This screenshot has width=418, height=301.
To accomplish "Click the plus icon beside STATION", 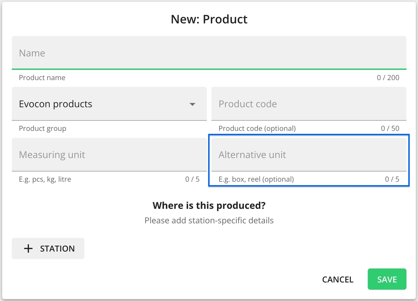I will (28, 248).
